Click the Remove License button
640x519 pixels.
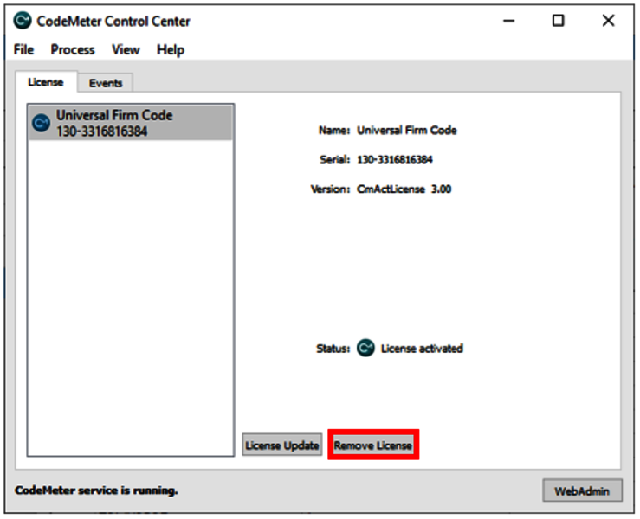pyautogui.click(x=373, y=445)
